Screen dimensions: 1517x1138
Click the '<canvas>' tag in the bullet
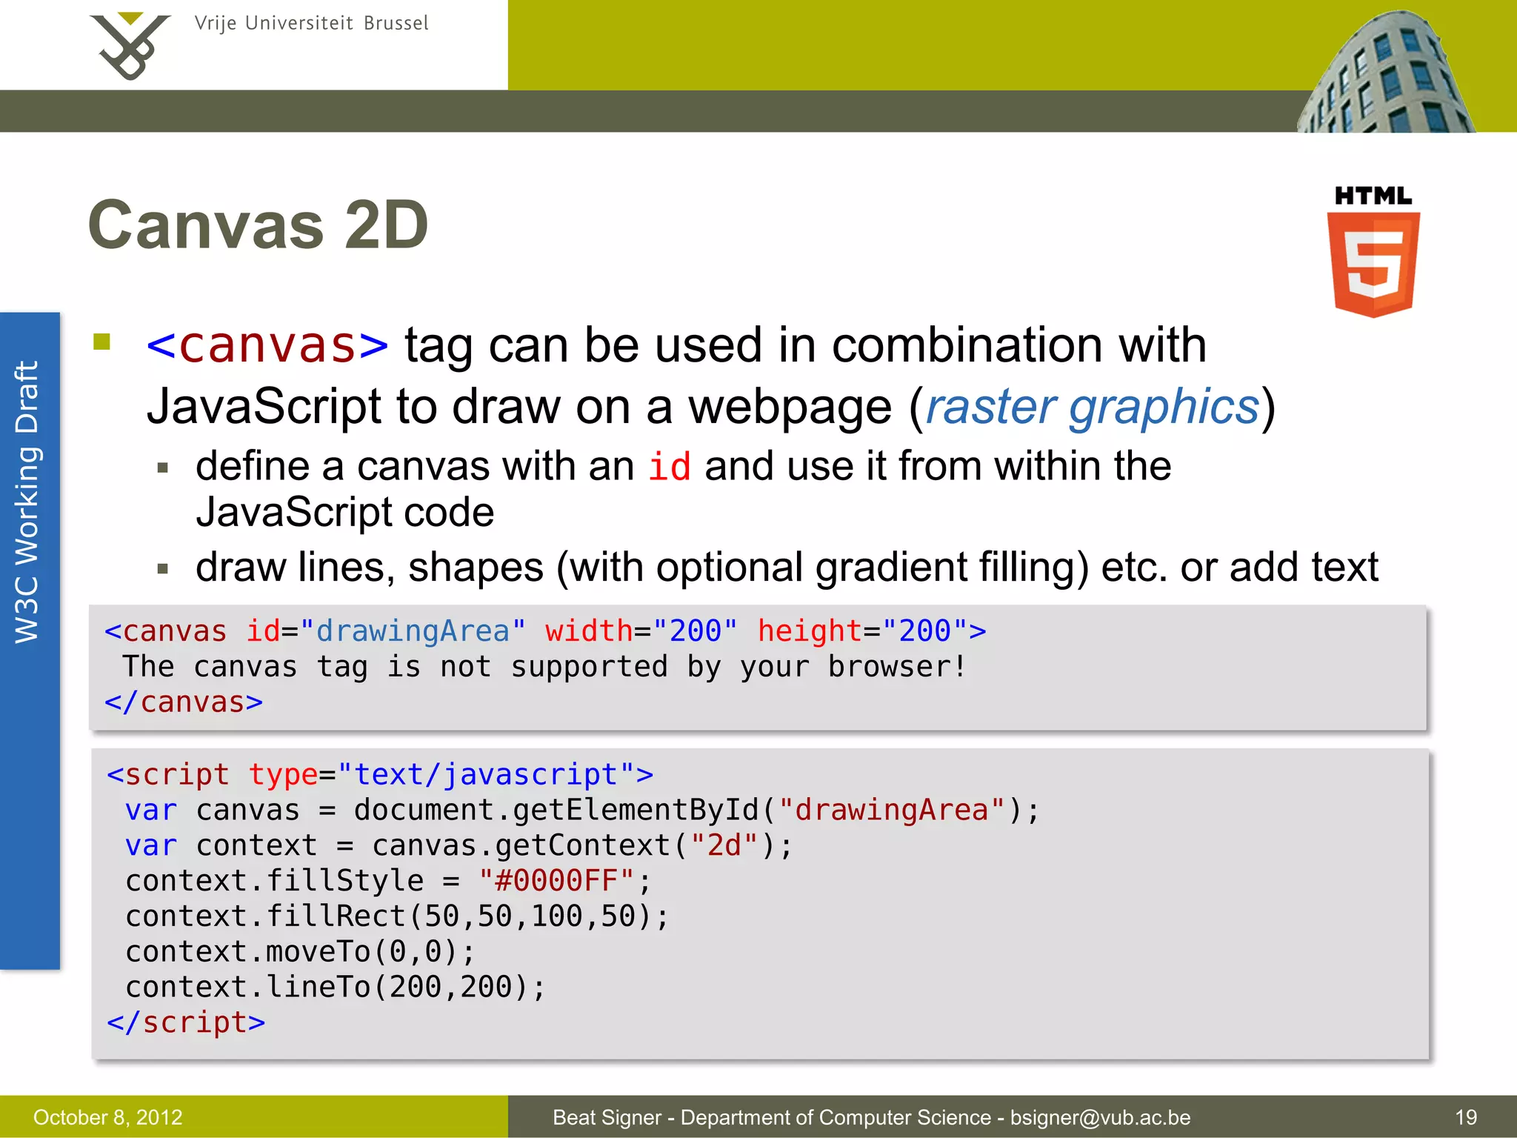pos(267,345)
